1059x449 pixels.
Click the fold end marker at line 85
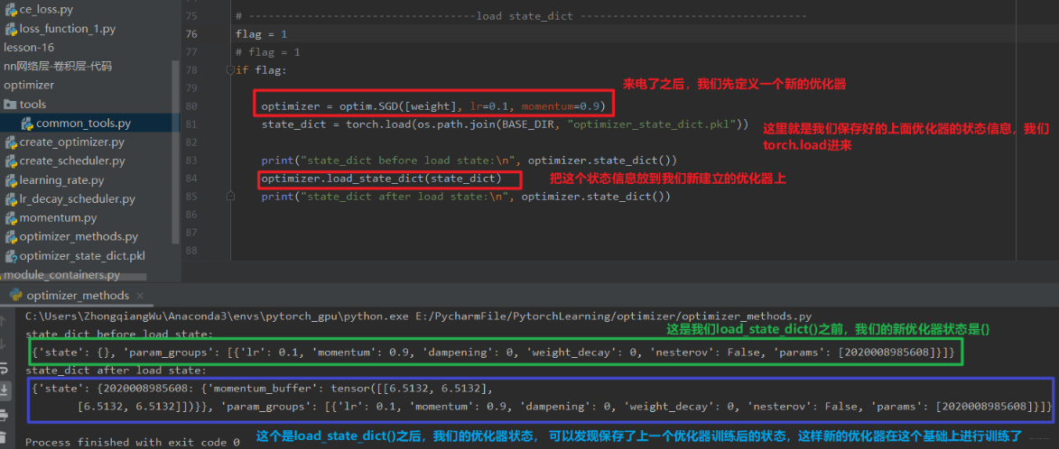[230, 197]
